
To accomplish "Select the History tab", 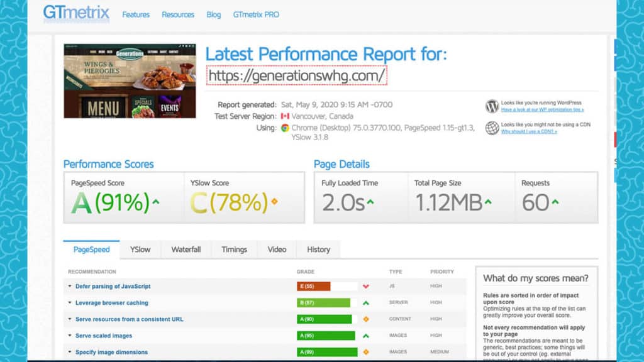I will (x=318, y=250).
